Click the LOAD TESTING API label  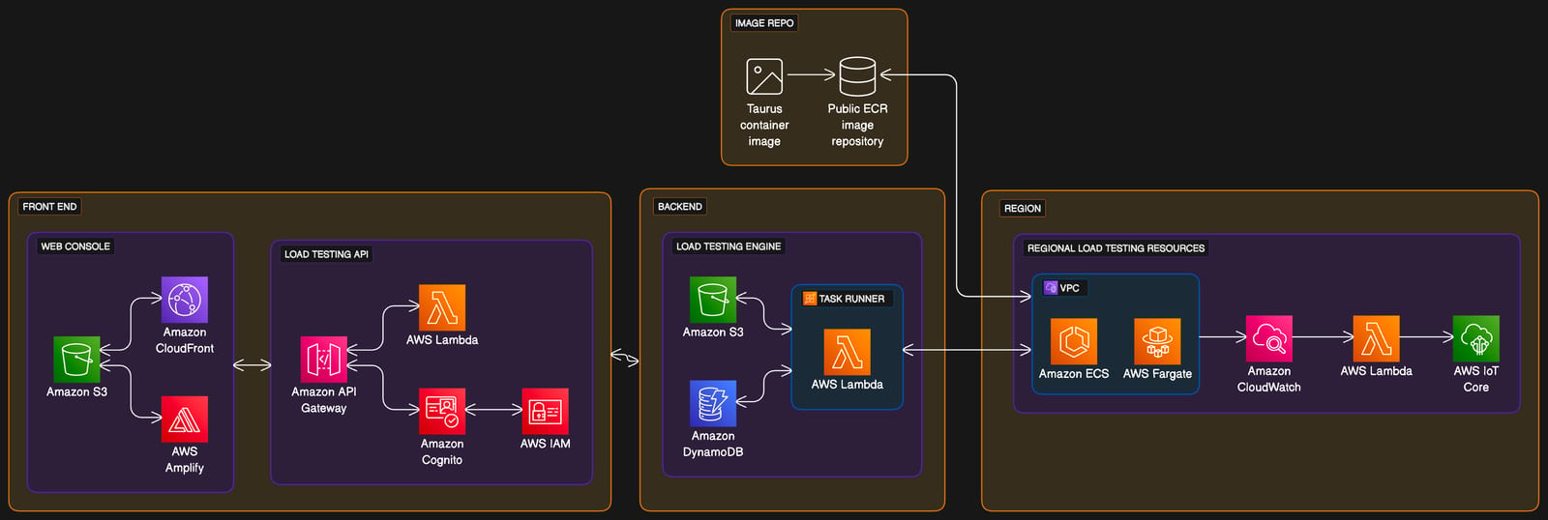click(x=326, y=254)
